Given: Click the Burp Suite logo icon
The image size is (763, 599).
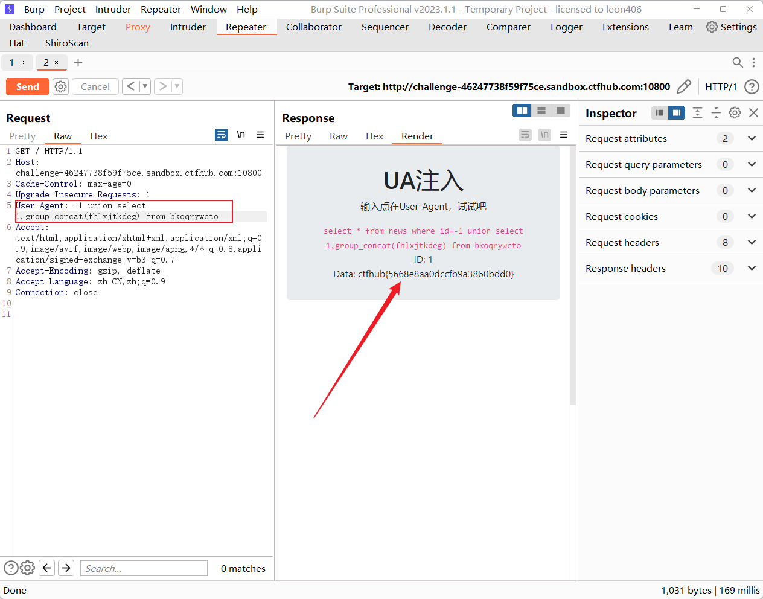Looking at the screenshot, I should pos(10,9).
